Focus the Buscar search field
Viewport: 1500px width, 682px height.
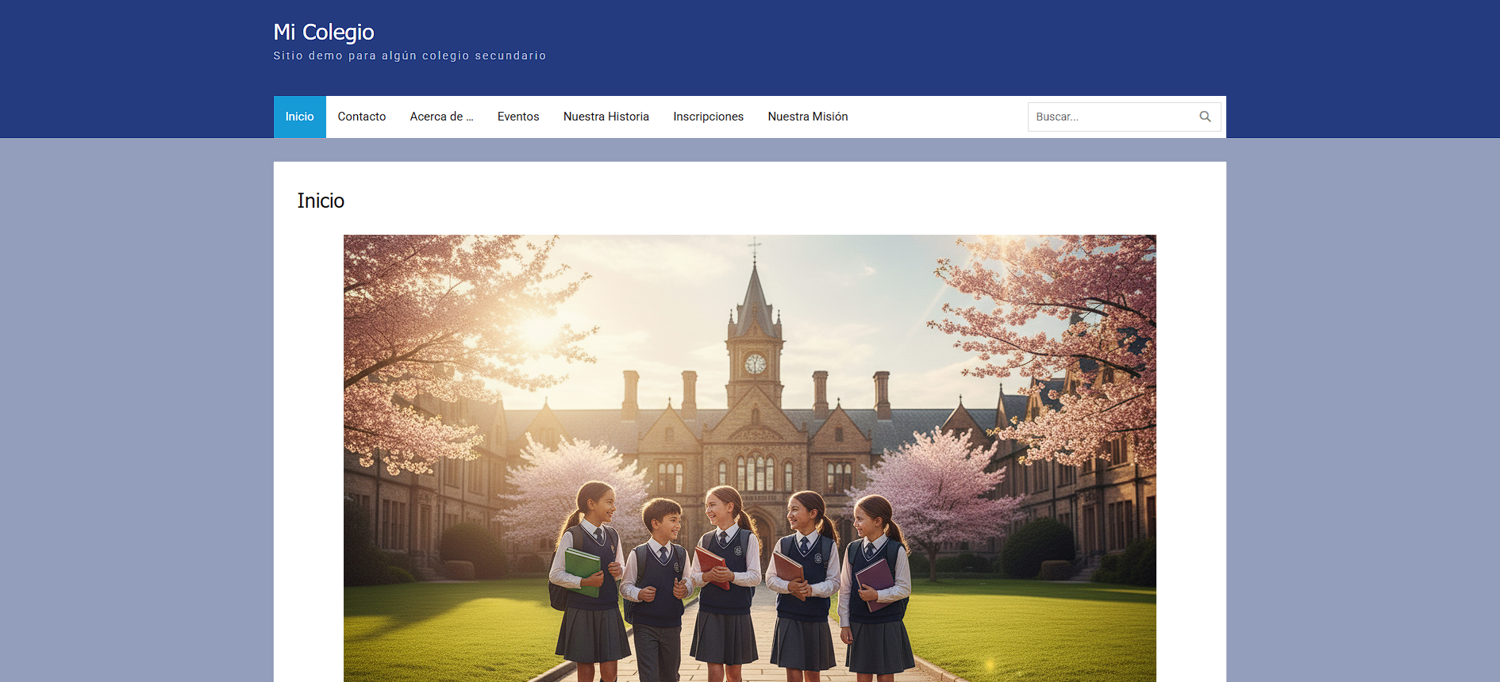click(x=1111, y=117)
